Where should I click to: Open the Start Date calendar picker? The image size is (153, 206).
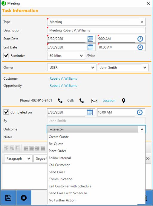tap(90, 39)
